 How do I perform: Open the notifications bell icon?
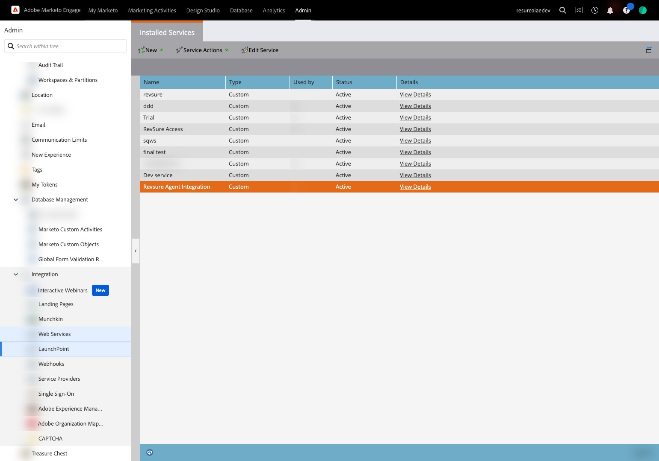click(x=610, y=10)
